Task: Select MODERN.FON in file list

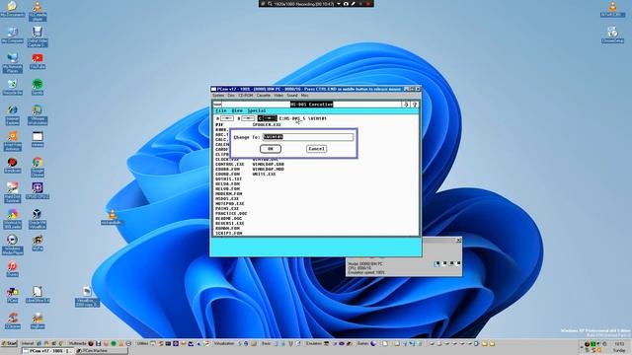Action: [228, 193]
